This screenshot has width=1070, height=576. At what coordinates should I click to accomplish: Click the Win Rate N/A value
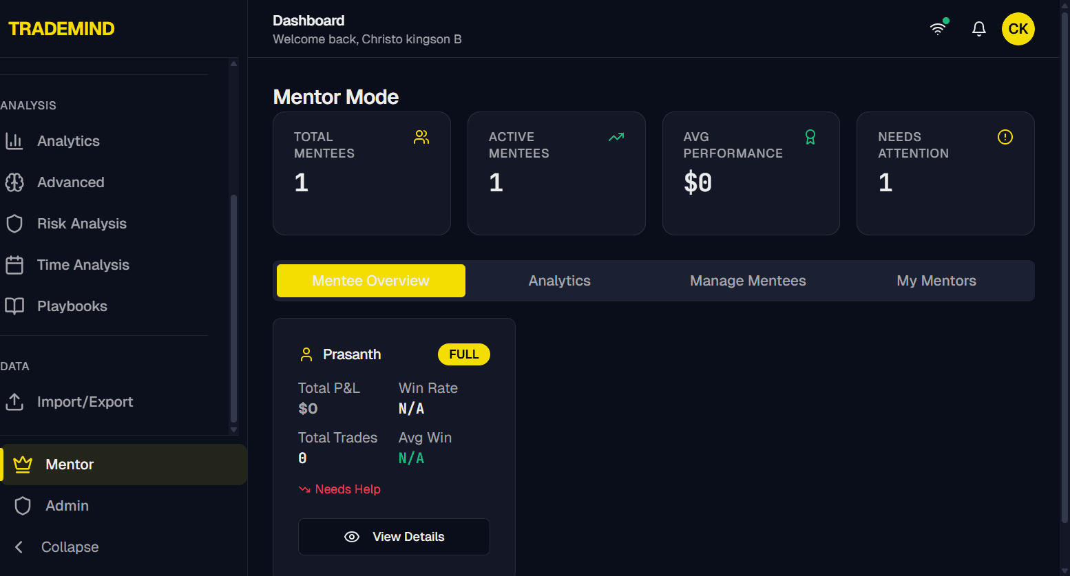click(x=411, y=409)
